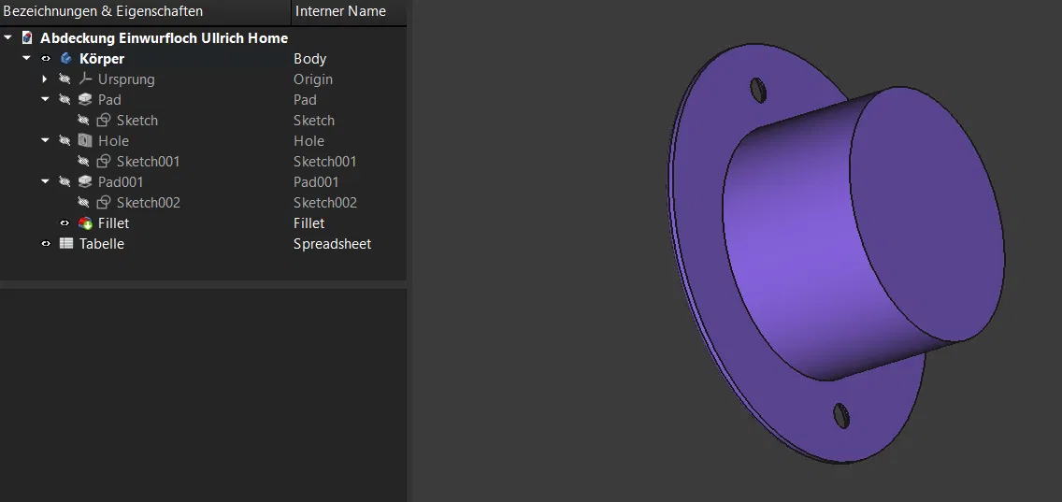Toggle visibility eye of Körper

[46, 59]
